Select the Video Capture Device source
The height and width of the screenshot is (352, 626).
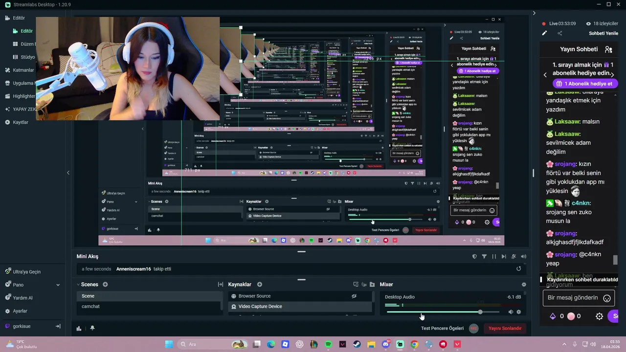pos(300,307)
